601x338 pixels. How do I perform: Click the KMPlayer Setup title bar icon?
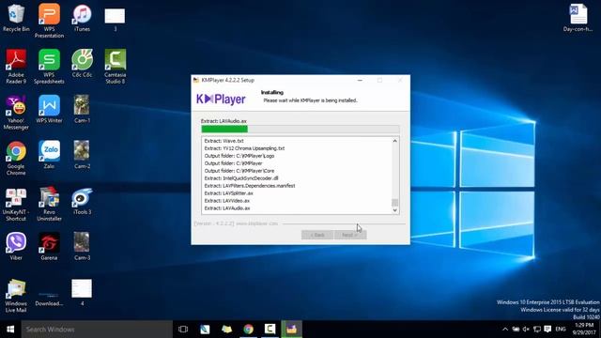[x=196, y=80]
